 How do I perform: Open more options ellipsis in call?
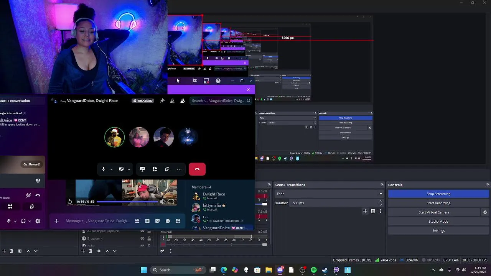(179, 169)
